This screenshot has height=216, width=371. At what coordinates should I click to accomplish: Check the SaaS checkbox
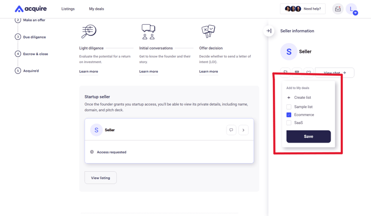tap(288, 123)
